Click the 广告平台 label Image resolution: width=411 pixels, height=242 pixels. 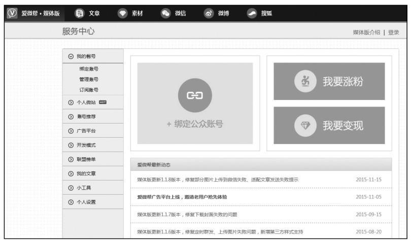point(86,131)
